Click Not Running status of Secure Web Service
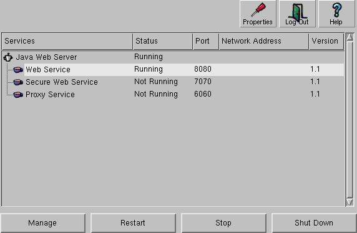Screen dimensions: 357x233 [156, 82]
